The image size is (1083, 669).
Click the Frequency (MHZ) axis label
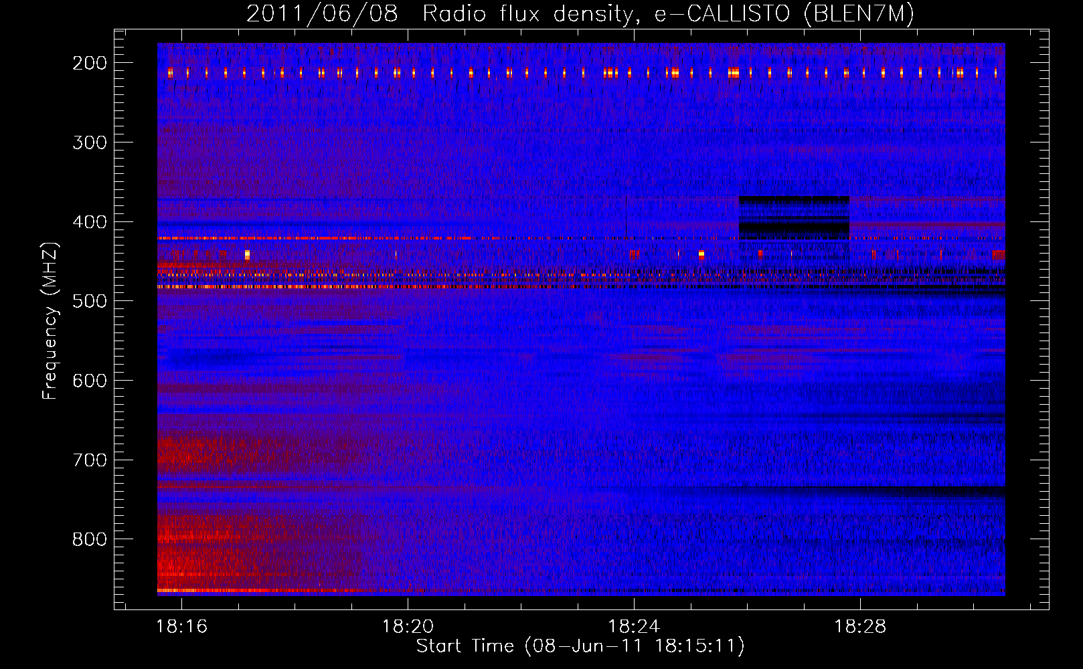50,320
